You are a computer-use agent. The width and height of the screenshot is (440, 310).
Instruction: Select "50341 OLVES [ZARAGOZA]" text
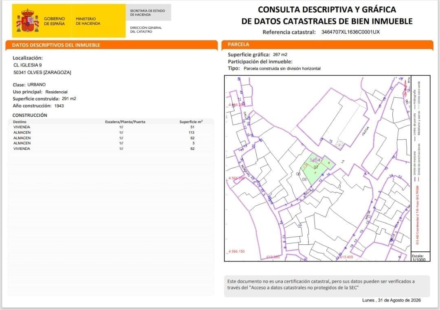pos(42,73)
